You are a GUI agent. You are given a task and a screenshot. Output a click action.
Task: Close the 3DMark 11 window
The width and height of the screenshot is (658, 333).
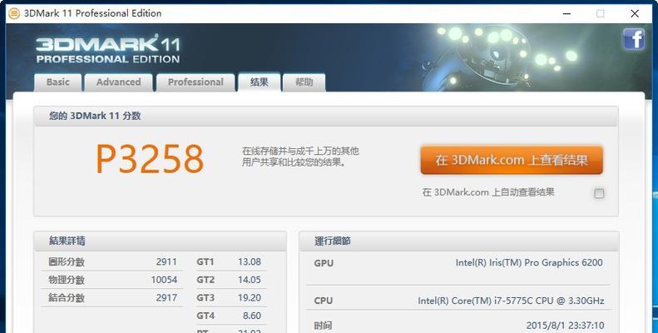tap(635, 13)
